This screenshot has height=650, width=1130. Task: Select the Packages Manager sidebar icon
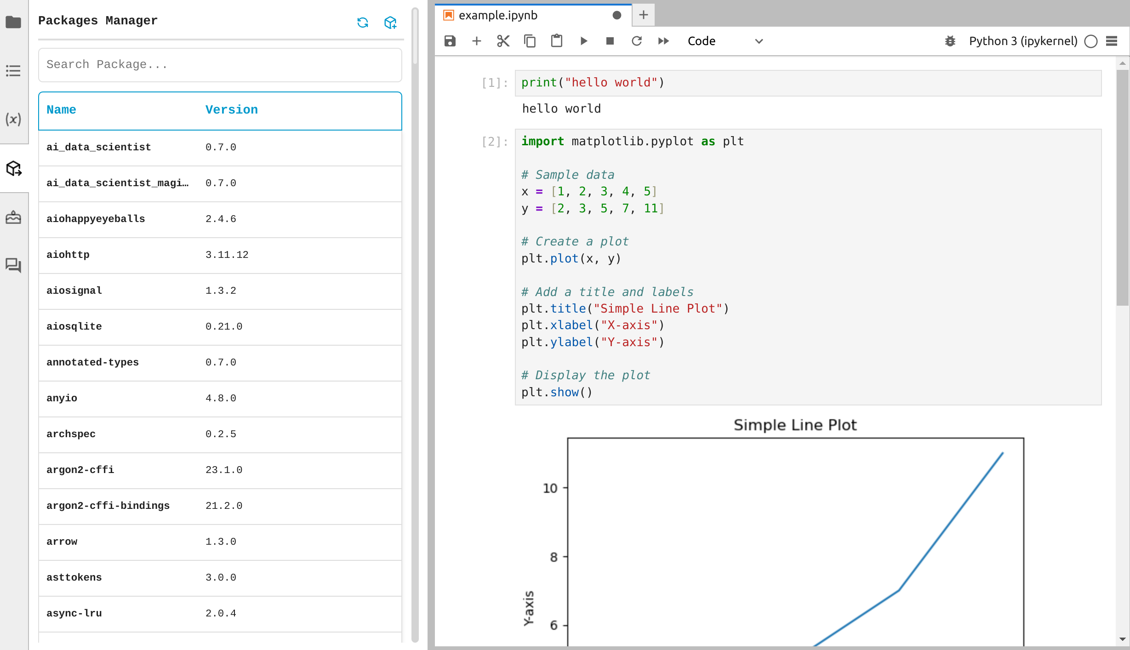14,169
